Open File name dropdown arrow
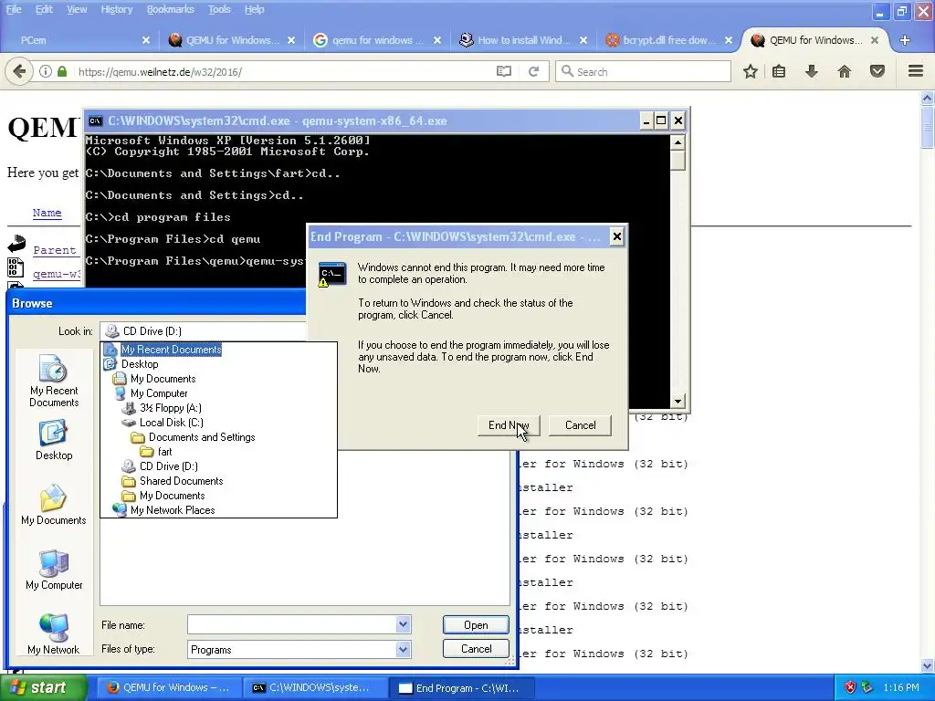The height and width of the screenshot is (701, 935). pyautogui.click(x=403, y=624)
